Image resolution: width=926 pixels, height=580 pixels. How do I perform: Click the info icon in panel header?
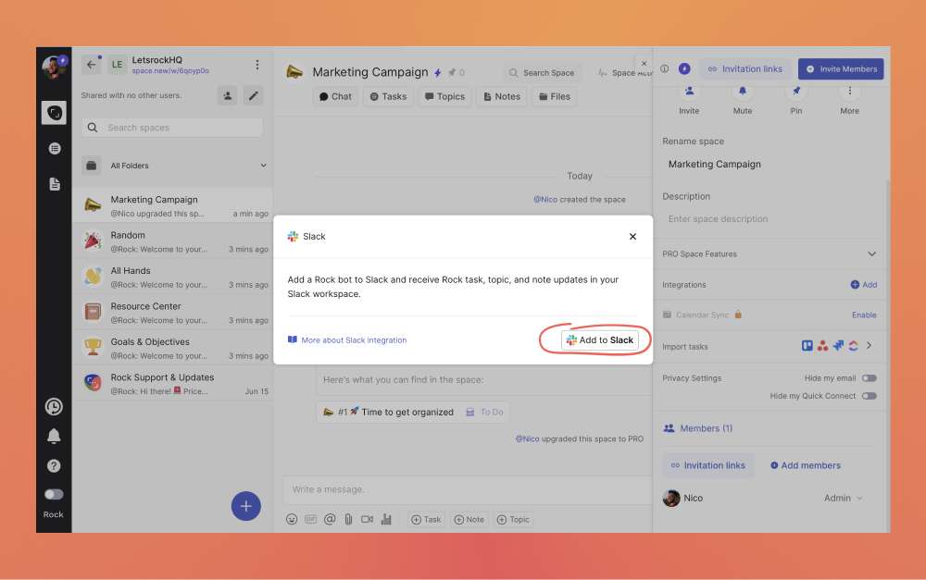click(x=664, y=69)
